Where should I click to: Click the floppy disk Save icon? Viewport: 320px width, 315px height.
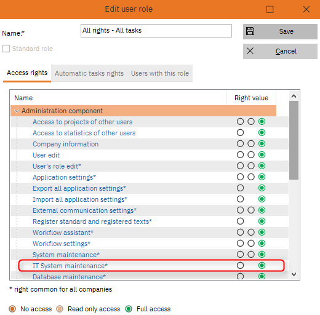250,31
